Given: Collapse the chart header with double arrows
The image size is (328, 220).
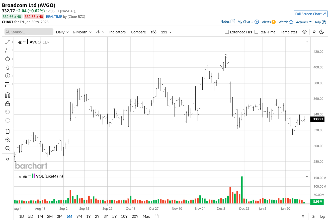Looking at the screenshot, I should pyautogui.click(x=314, y=32).
